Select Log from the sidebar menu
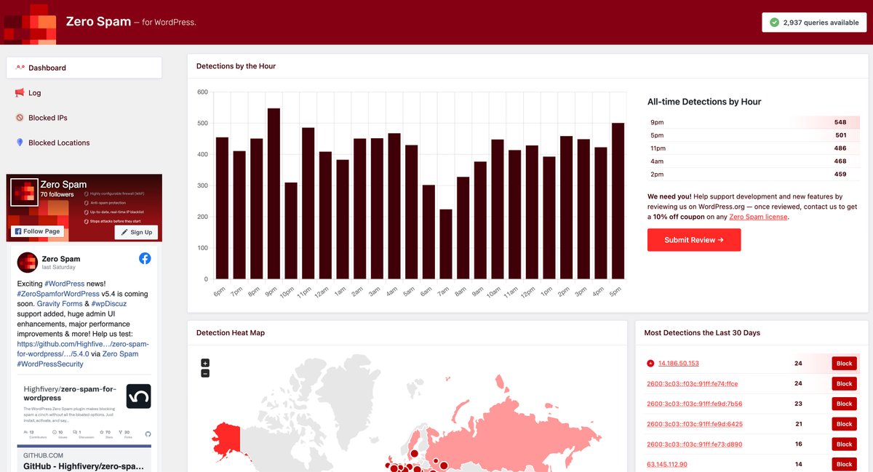The height and width of the screenshot is (472, 873). point(33,93)
